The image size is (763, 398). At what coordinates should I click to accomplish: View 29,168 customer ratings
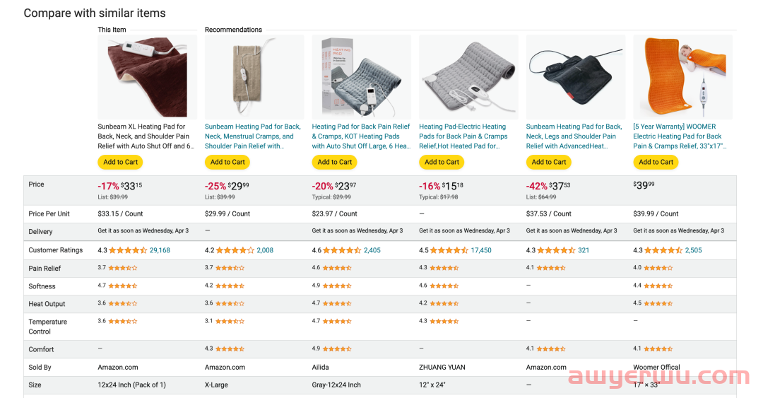pos(160,250)
